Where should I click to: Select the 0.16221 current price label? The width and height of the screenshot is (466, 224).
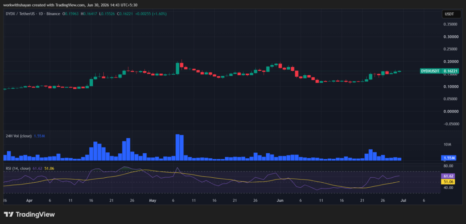click(451, 71)
